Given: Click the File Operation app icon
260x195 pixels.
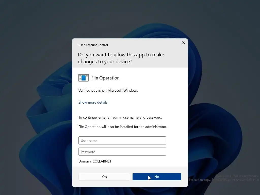Looking at the screenshot, I should (x=83, y=78).
